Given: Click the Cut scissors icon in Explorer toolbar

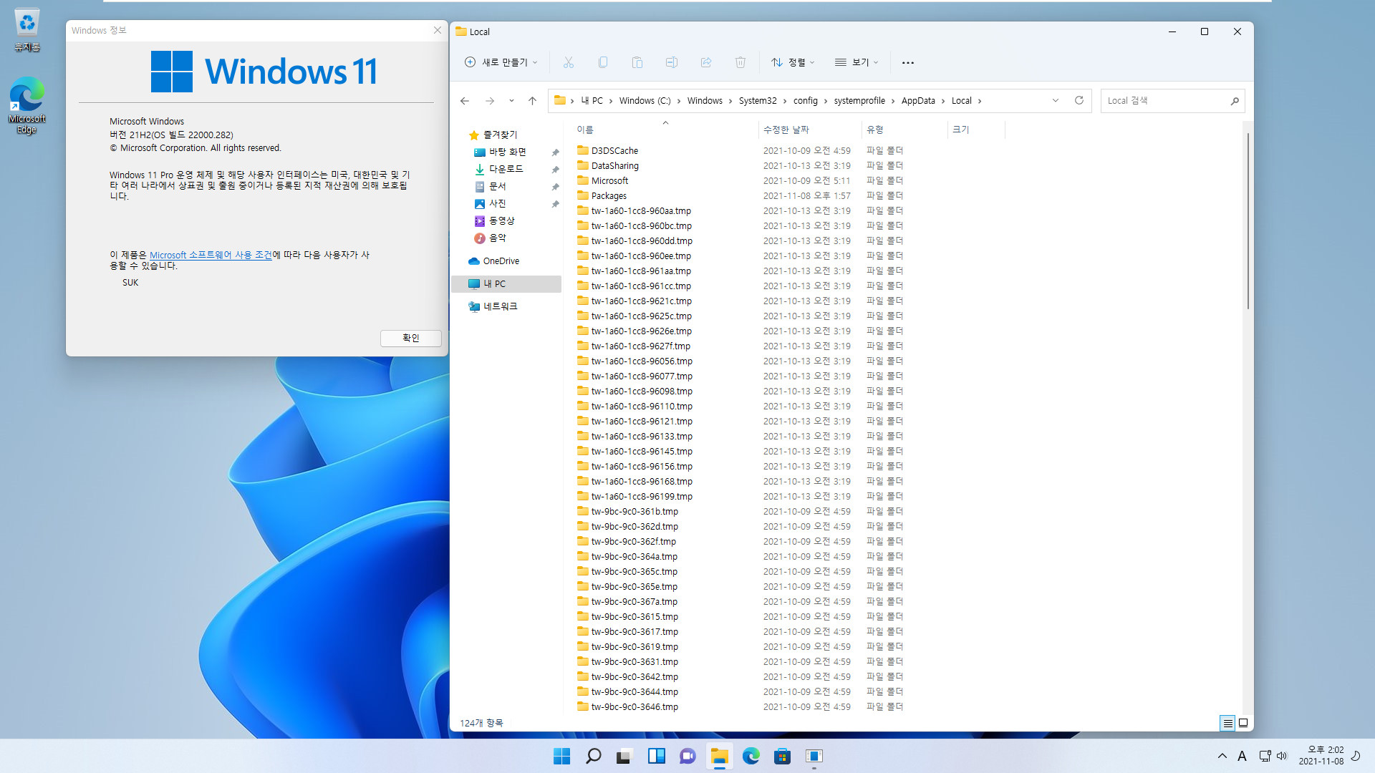Looking at the screenshot, I should click(x=569, y=62).
